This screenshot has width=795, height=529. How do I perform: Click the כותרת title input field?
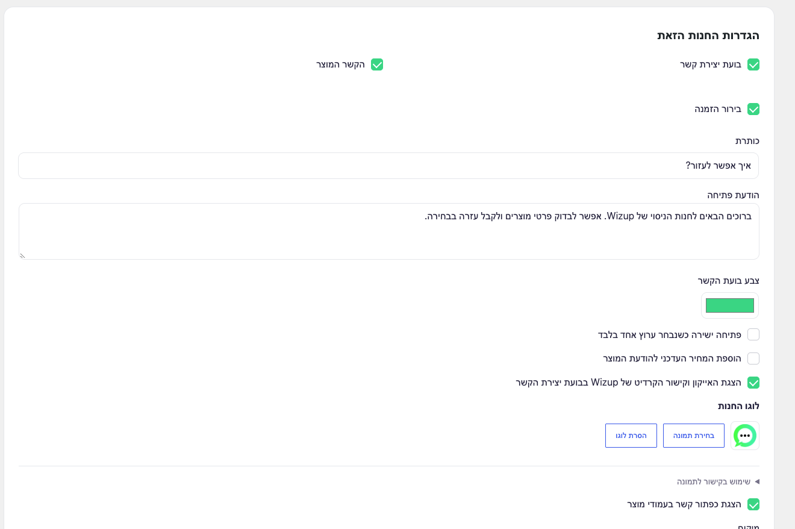[388, 166]
